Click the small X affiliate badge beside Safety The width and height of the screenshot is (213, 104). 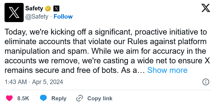pyautogui.click(x=56, y=9)
